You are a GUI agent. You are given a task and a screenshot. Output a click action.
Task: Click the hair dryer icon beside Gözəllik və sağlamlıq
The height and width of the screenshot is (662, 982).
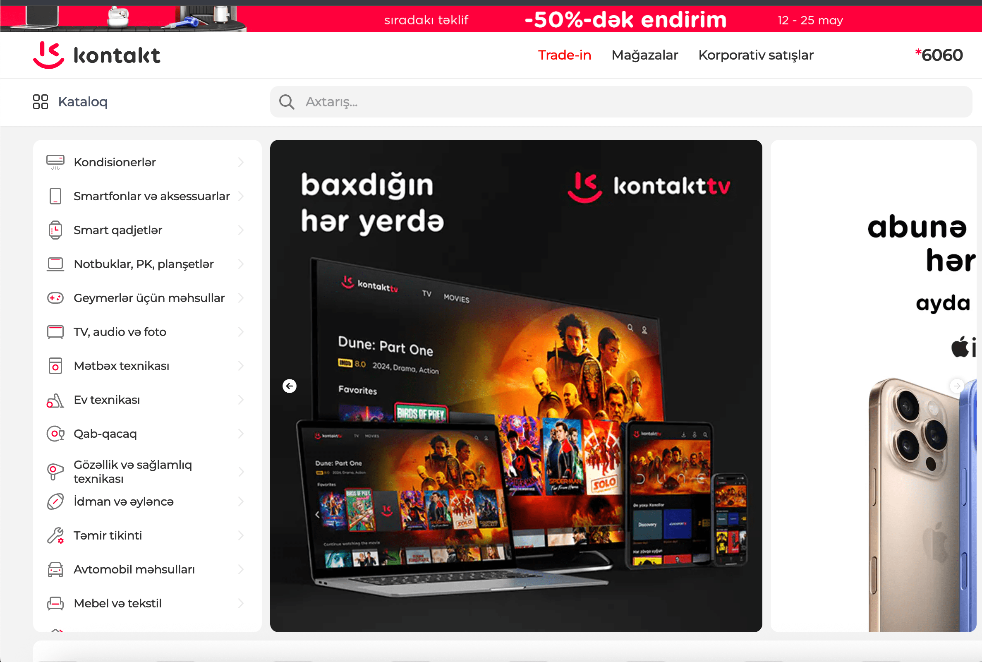click(55, 472)
